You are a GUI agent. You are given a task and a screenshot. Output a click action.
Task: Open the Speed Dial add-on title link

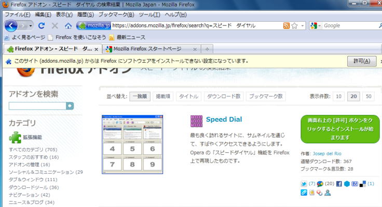click(224, 120)
